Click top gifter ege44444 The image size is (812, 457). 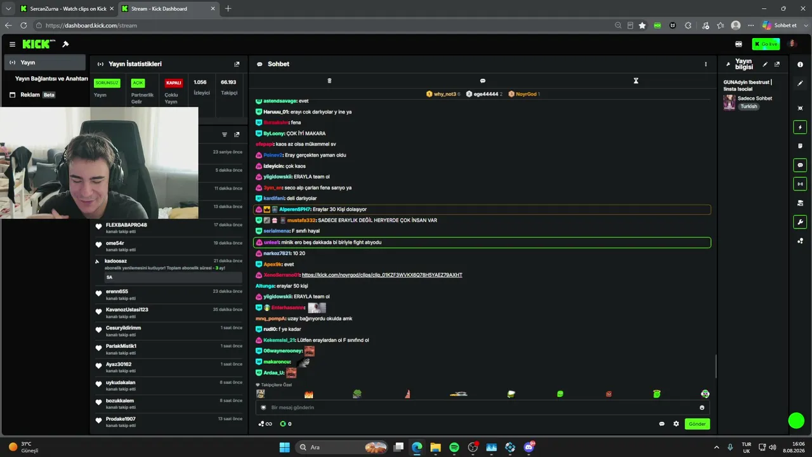click(x=484, y=94)
